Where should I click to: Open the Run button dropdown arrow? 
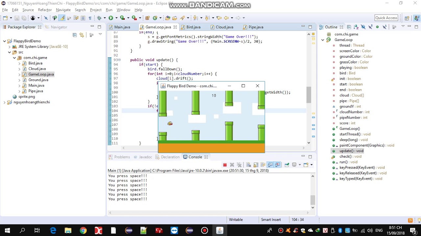click(116, 18)
